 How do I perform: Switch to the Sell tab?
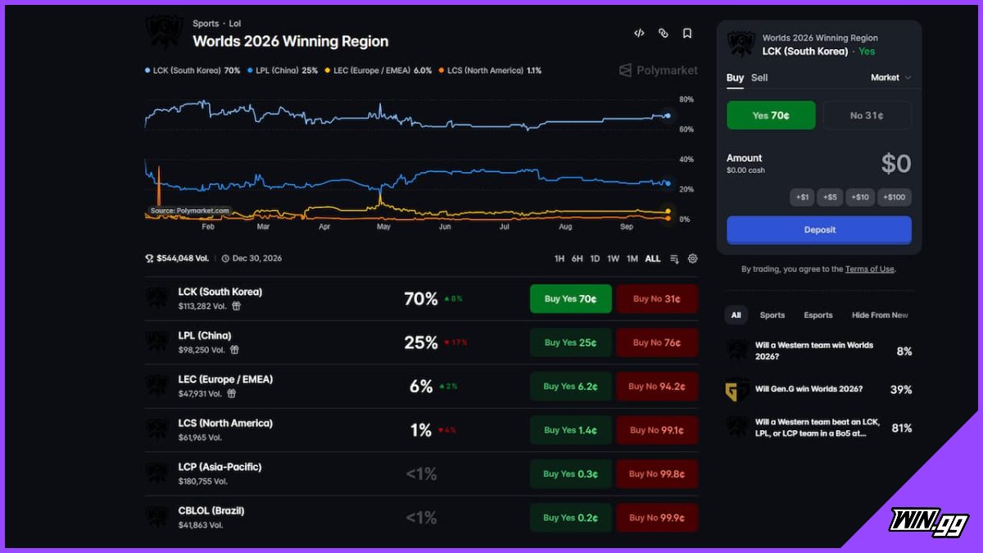(759, 78)
